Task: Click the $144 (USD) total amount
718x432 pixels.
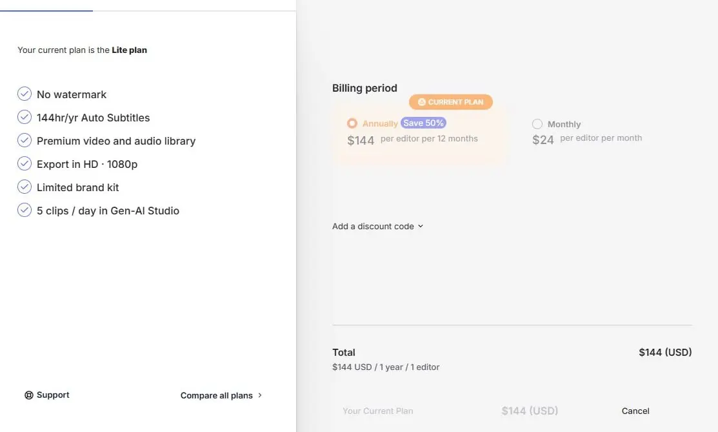Action: click(x=665, y=352)
